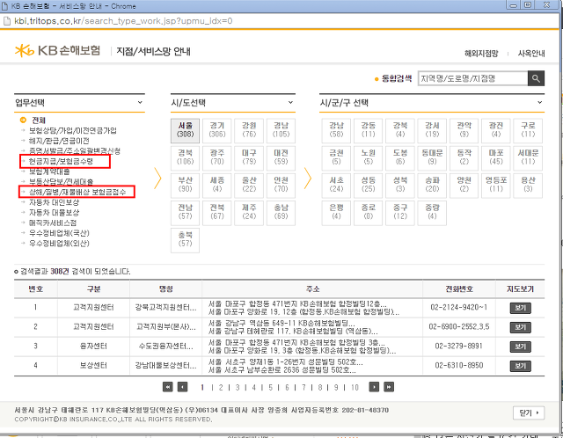The image size is (563, 438).
Task: Choose 마포 (45) district tile
Action: (x=496, y=158)
